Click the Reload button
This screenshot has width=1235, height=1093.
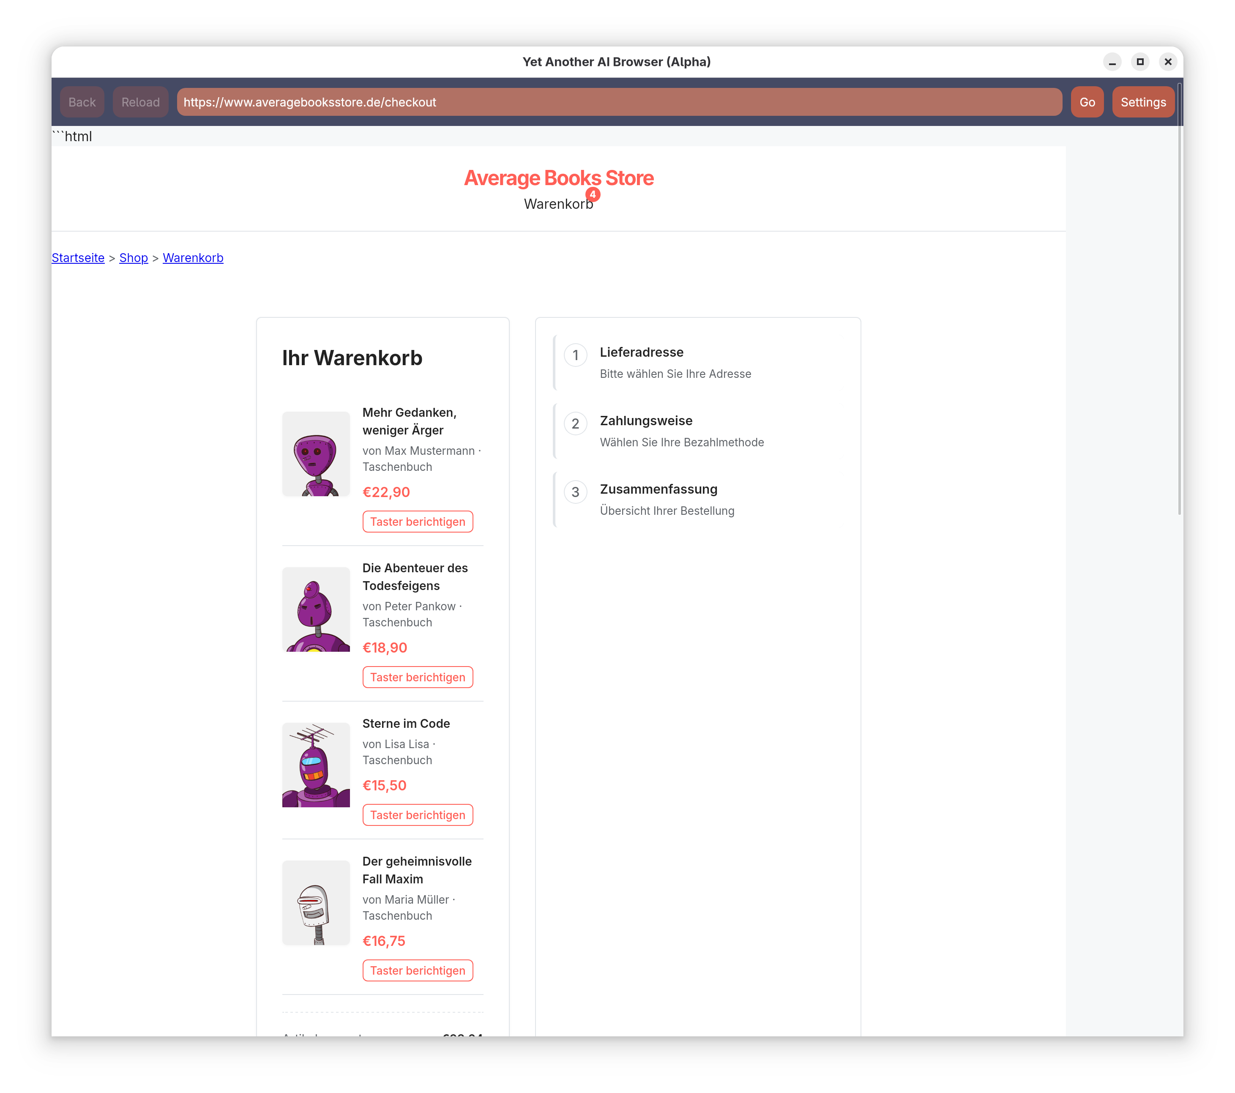point(140,101)
